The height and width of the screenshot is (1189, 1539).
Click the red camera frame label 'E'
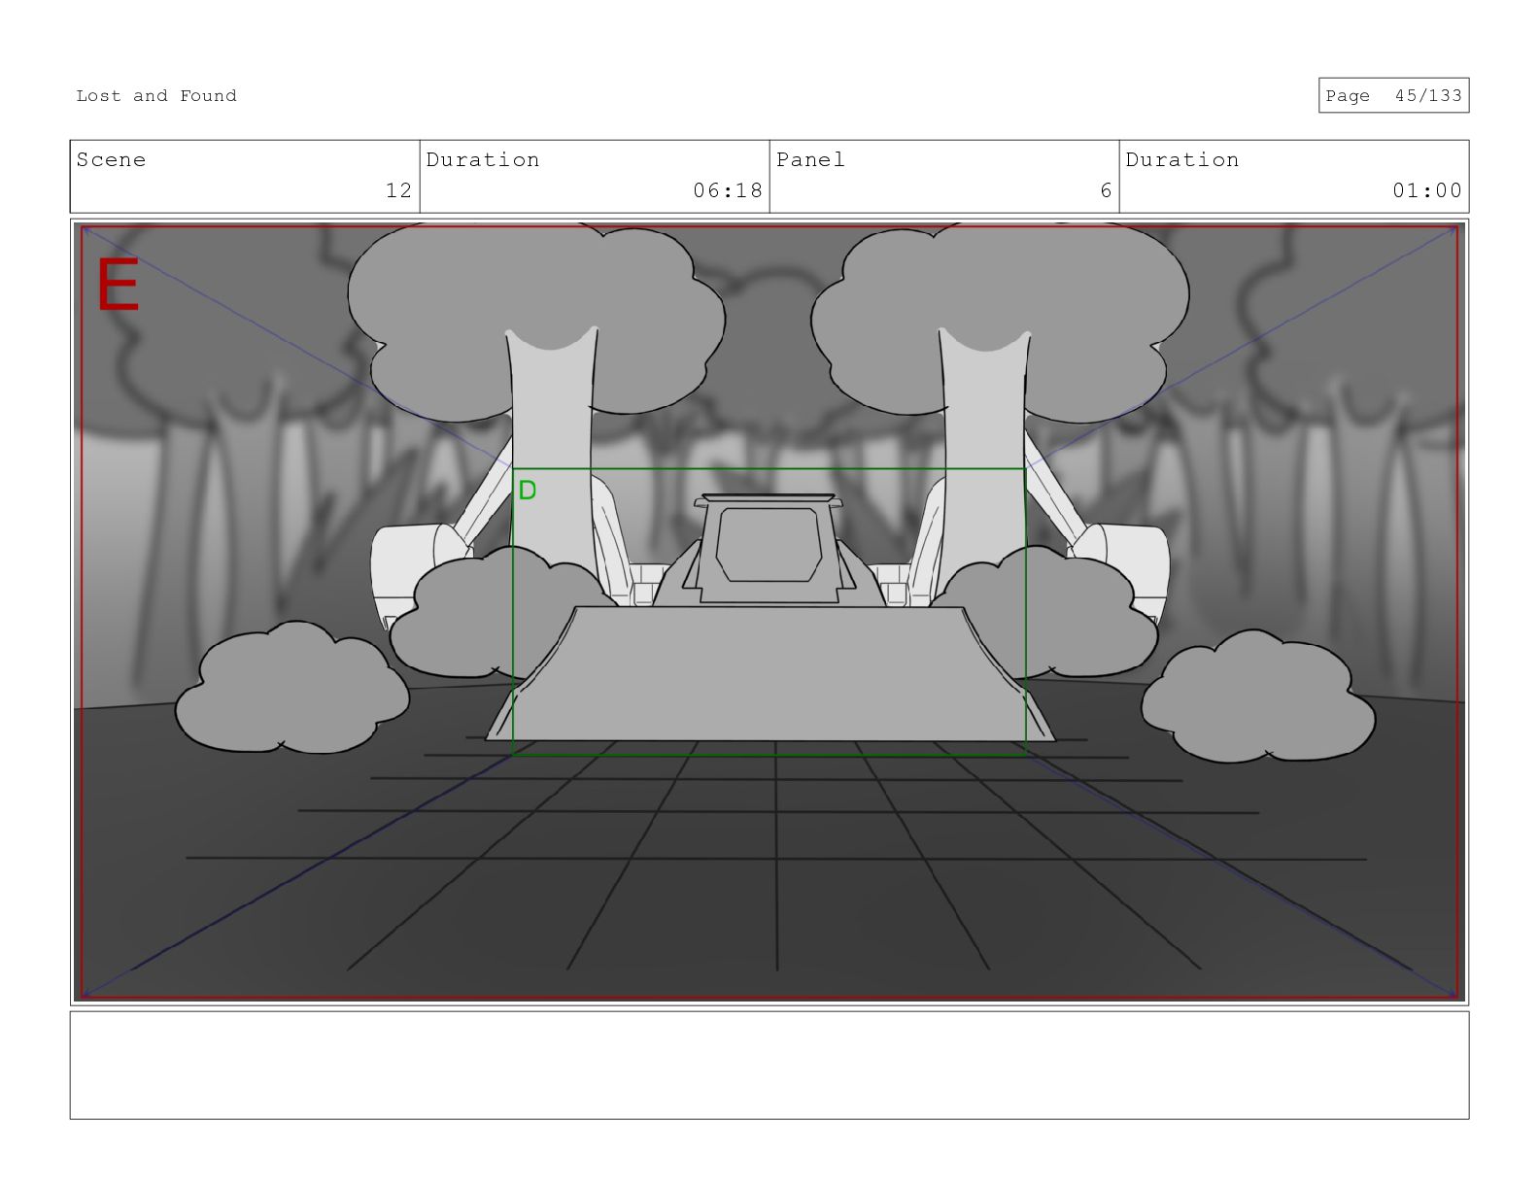(x=119, y=285)
